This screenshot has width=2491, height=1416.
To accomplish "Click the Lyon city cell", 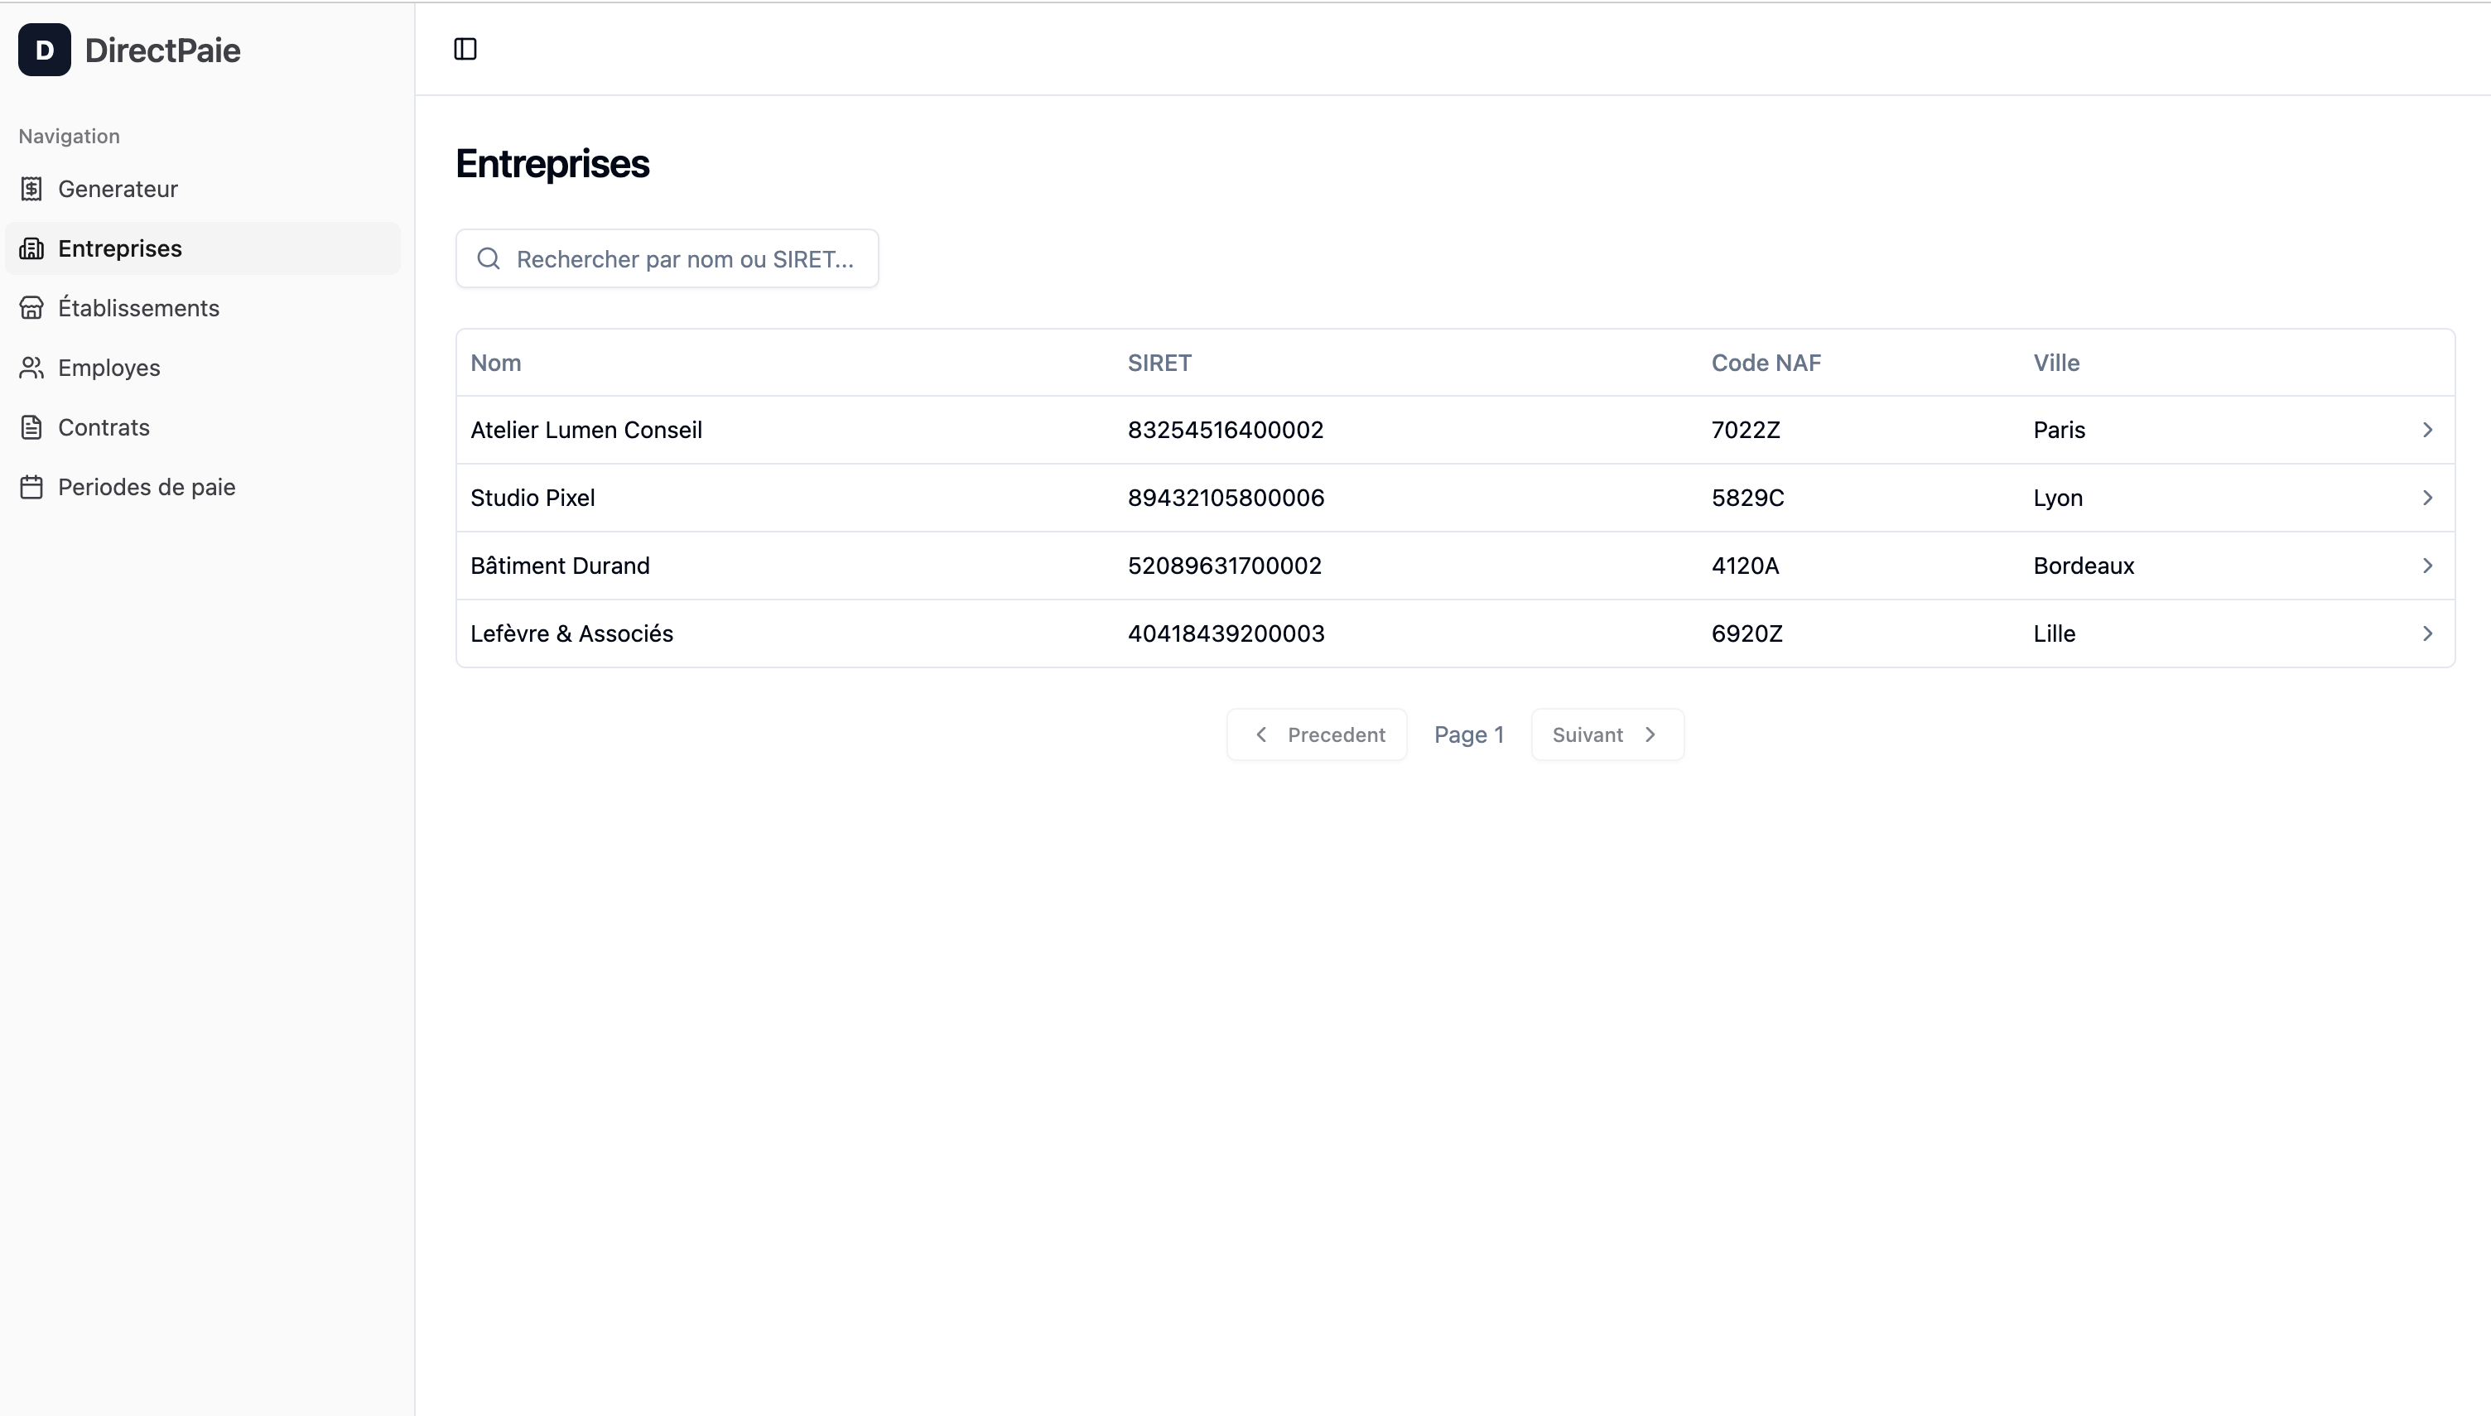I will tap(2057, 498).
